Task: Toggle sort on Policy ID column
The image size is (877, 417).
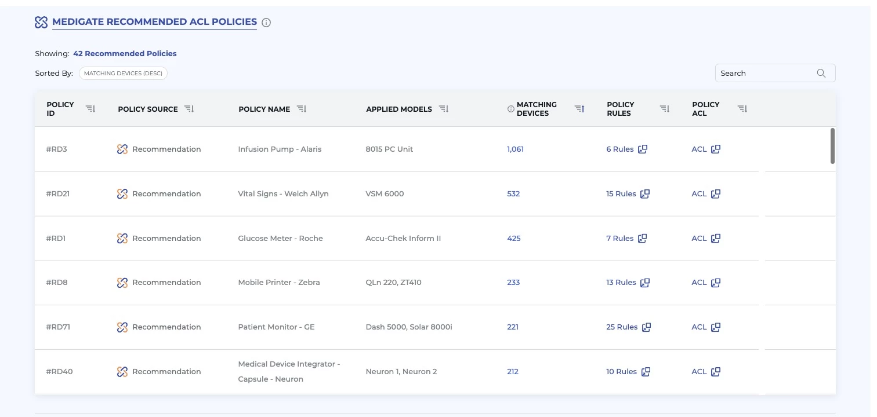Action: 90,108
